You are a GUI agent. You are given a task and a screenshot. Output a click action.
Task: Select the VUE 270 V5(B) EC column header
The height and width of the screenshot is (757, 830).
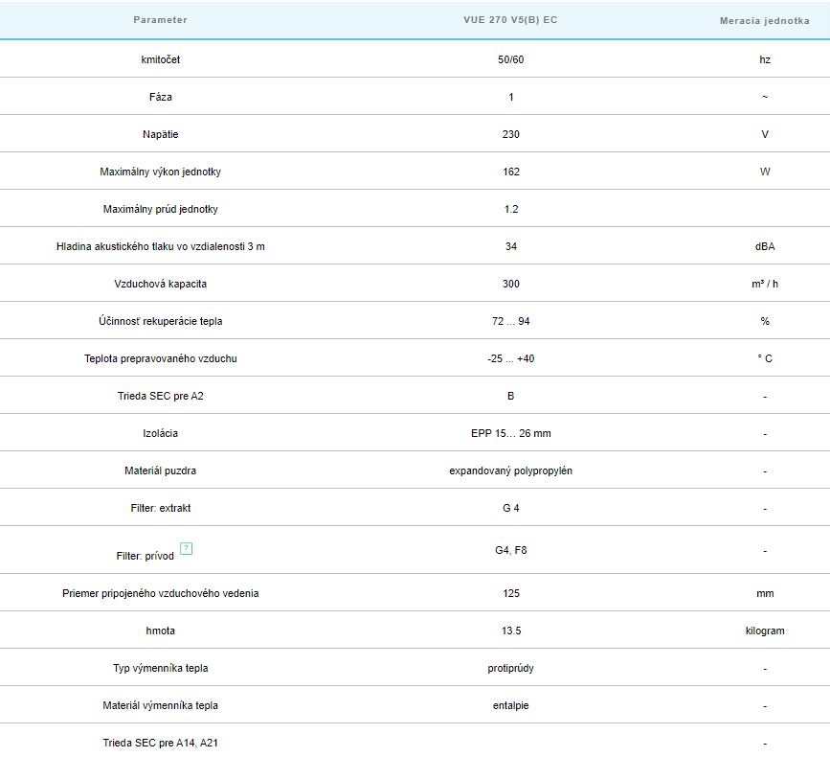510,20
